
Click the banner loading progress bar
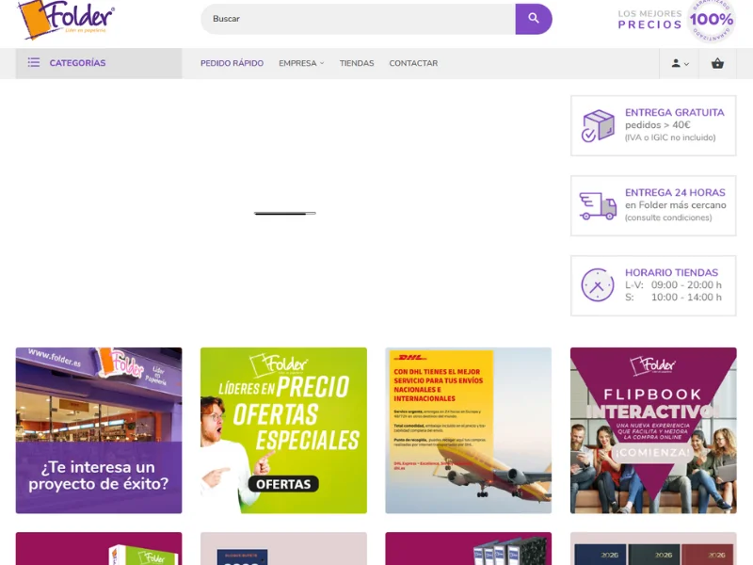point(285,214)
